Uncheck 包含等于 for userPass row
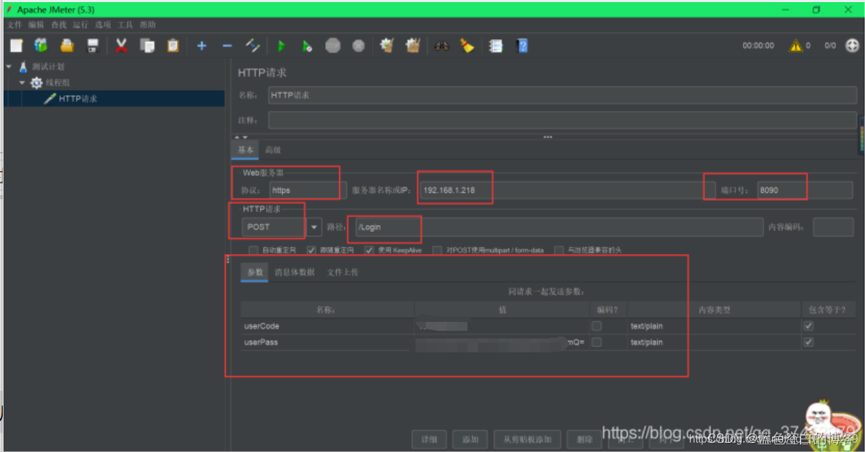This screenshot has width=865, height=452. coord(808,342)
